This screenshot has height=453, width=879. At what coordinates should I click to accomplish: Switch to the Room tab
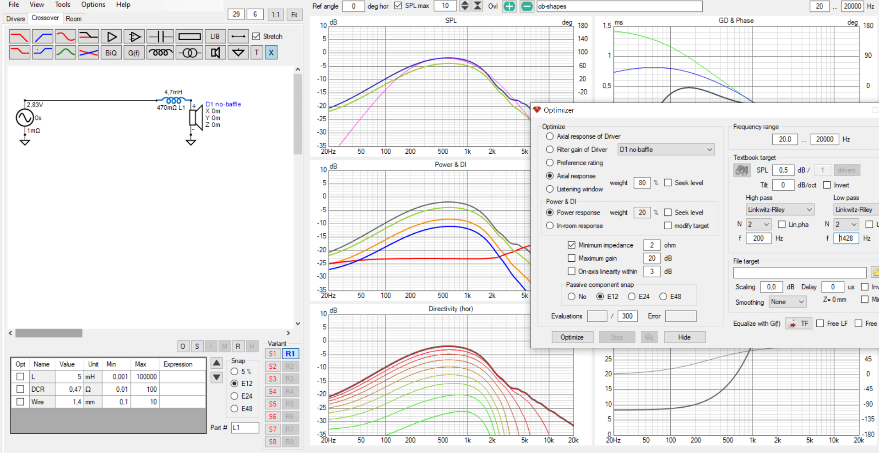(74, 19)
